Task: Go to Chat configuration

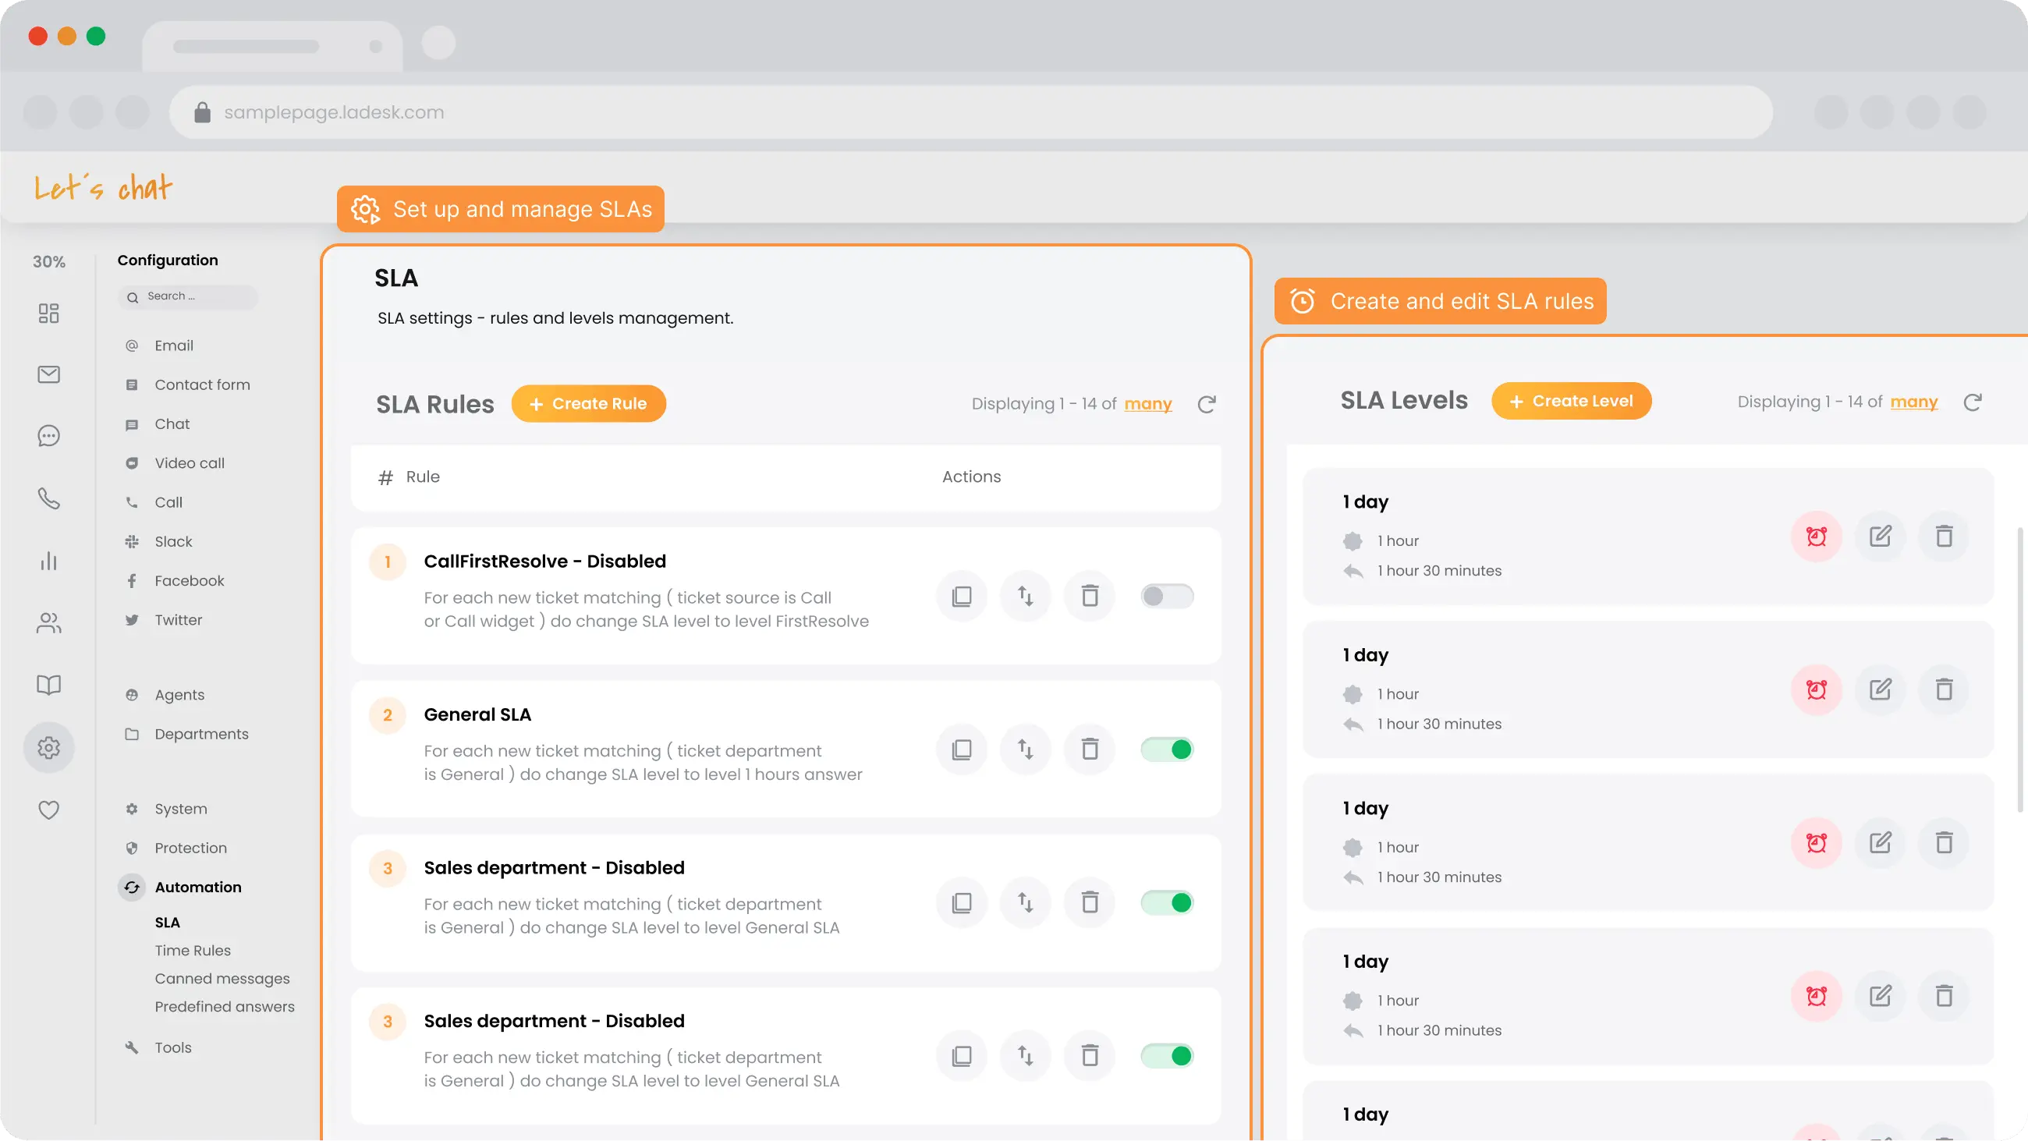Action: [158, 424]
